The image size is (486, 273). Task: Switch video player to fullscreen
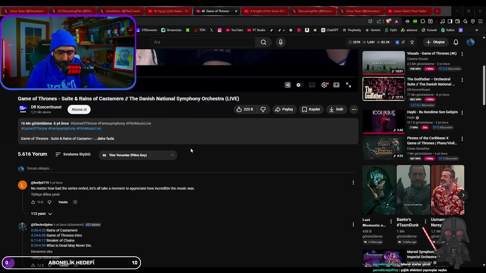pos(349,85)
